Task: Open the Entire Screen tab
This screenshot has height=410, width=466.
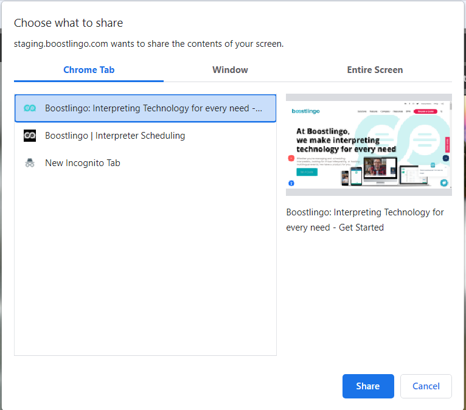Action: [x=375, y=70]
